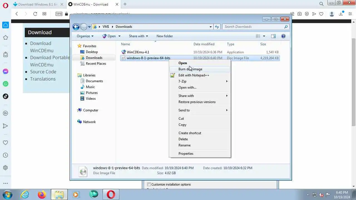Image resolution: width=356 pixels, height=200 pixels.
Task: Open Internet Explorer from taskbar
Action: 25,195
